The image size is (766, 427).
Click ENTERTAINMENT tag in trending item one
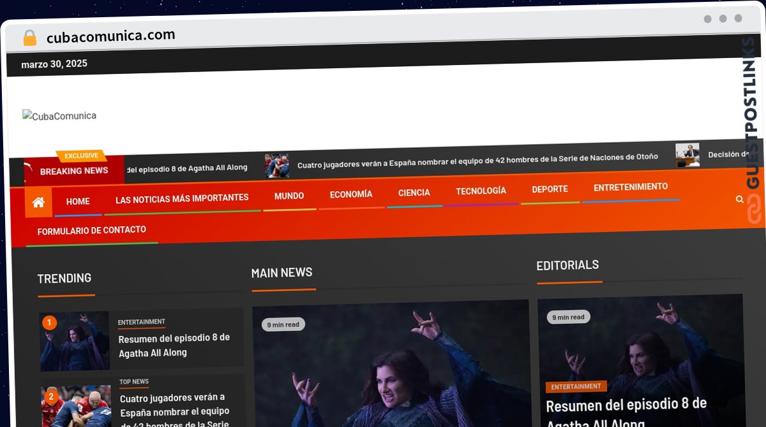click(x=142, y=322)
